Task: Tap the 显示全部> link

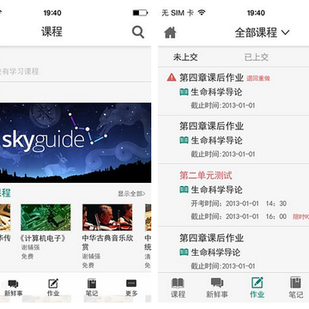Action: [x=131, y=194]
